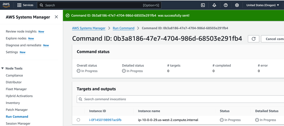Viewport: 284px width, 126px height.
Task: Click the Cancel command button
Action: [274, 39]
